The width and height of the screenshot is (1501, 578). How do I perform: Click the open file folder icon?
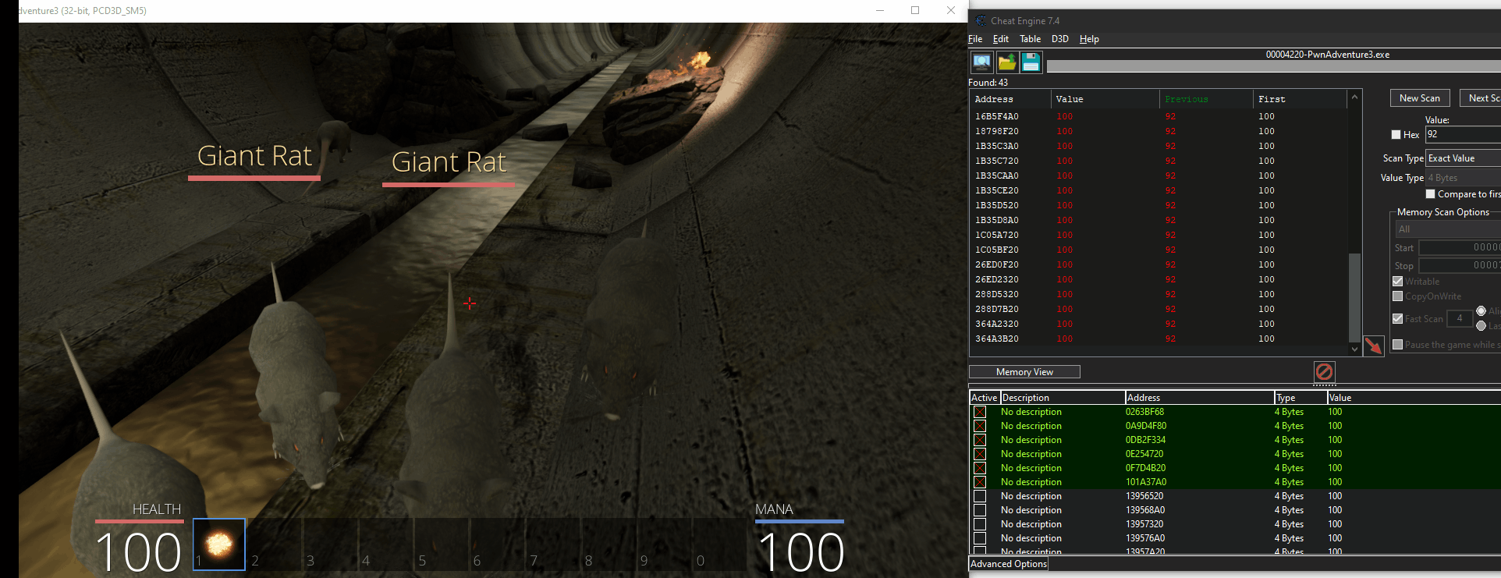tap(1006, 62)
